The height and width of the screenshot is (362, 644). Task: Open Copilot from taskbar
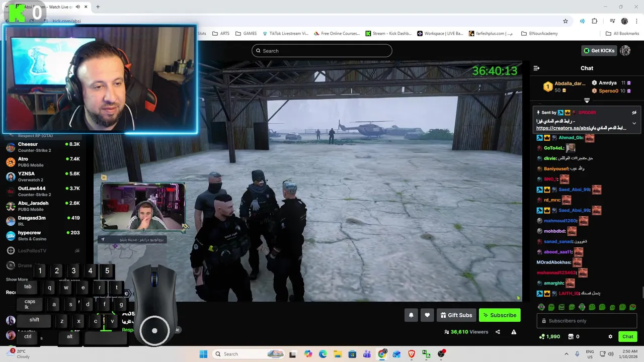(308, 354)
